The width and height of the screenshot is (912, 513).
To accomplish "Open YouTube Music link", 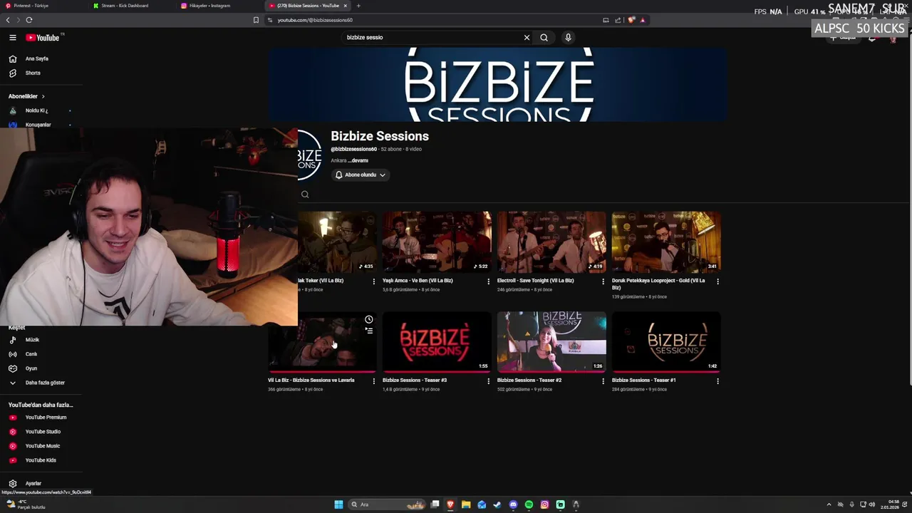I will (41, 446).
